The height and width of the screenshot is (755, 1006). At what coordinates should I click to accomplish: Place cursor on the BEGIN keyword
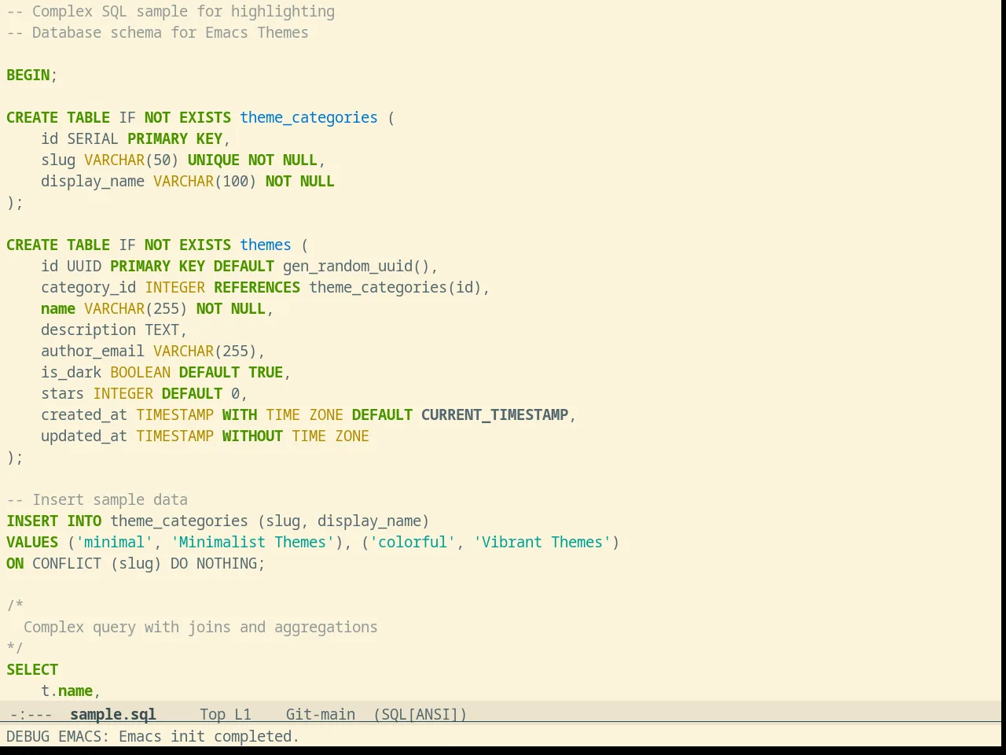point(28,75)
